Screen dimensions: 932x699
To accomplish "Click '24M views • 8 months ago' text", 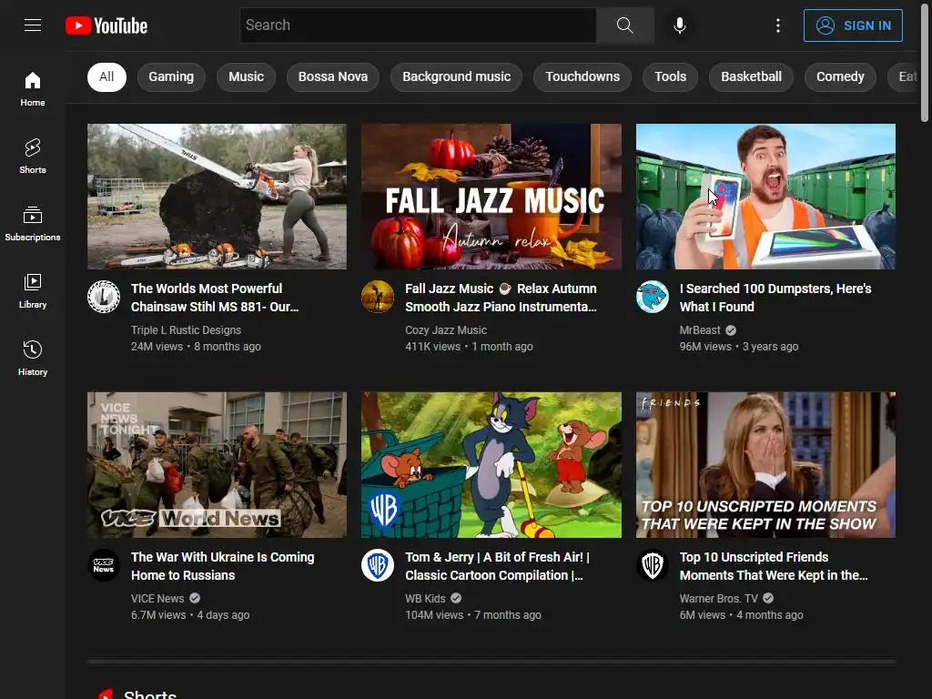I will 197,347.
